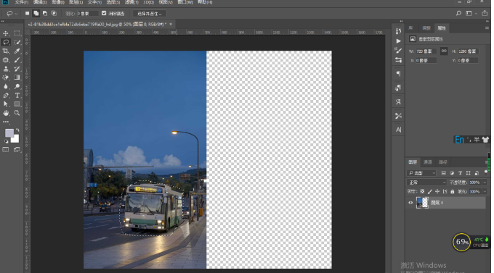Pick the Hand tool
Image resolution: width=494 pixels, height=273 pixels.
pos(6,113)
